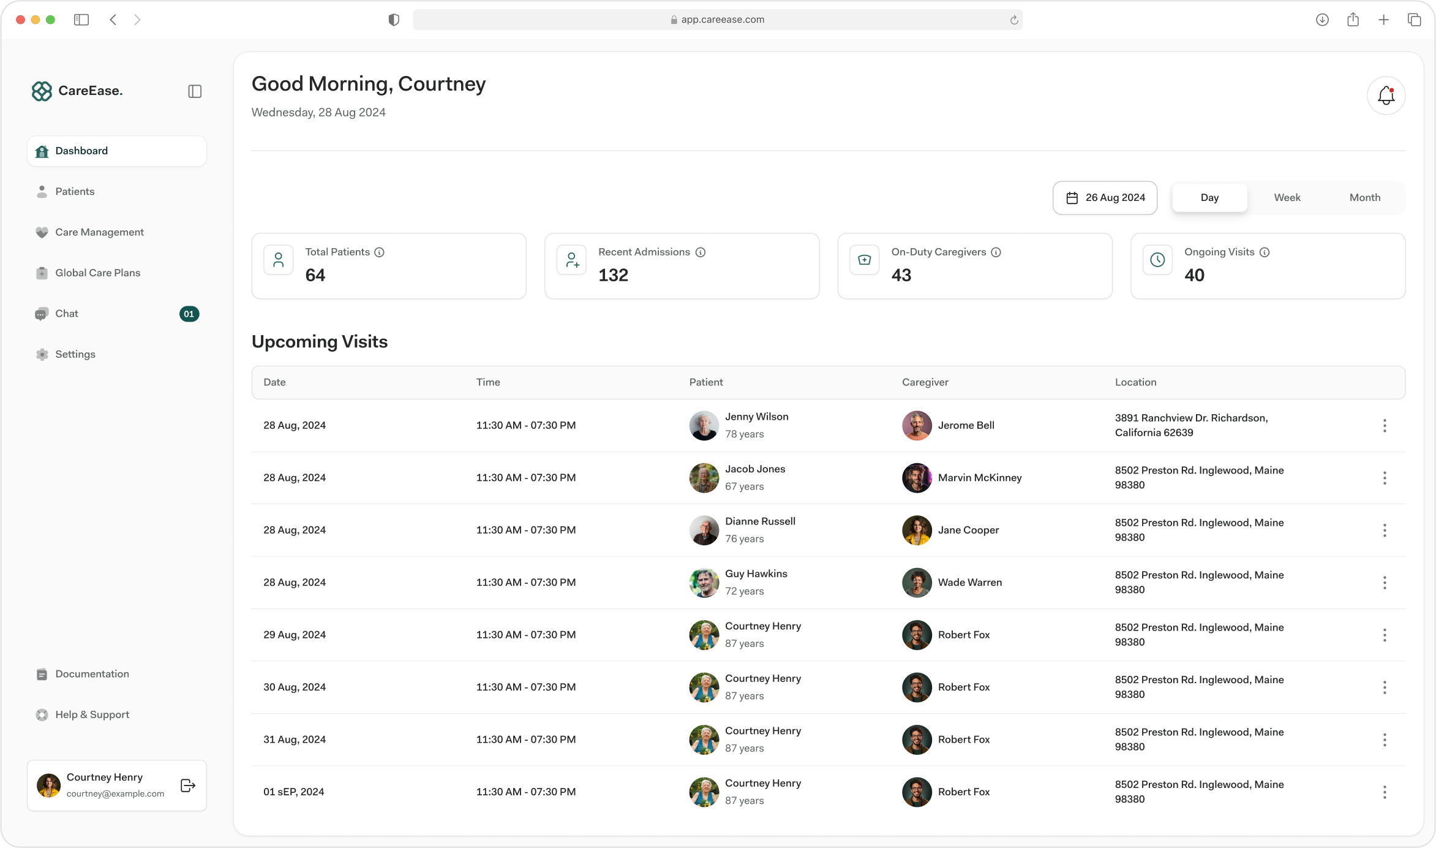Open the 26 Aug 2024 date picker
The width and height of the screenshot is (1436, 848).
1105,198
